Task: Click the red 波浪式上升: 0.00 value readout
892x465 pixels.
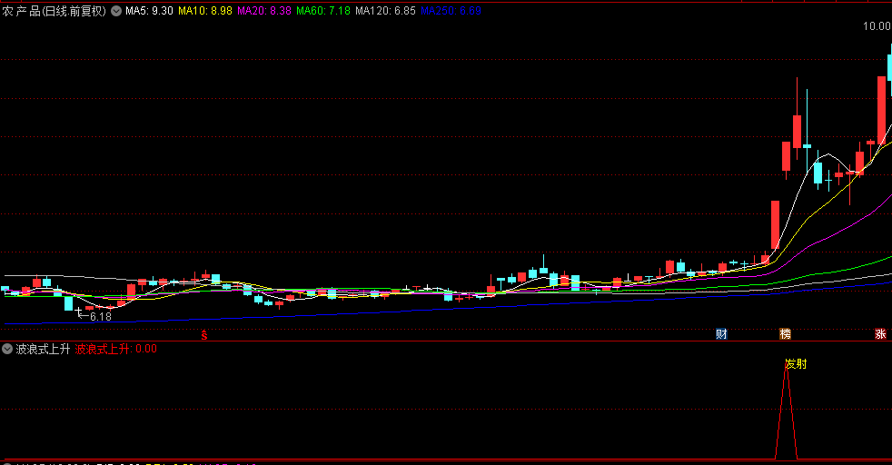Action: click(x=116, y=349)
